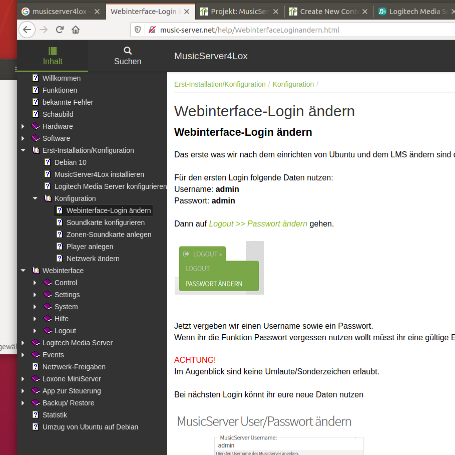Open the Player anlegen page
Viewport: 455px width, 455px height.
90,247
